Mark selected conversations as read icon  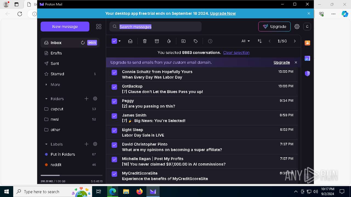point(130,41)
